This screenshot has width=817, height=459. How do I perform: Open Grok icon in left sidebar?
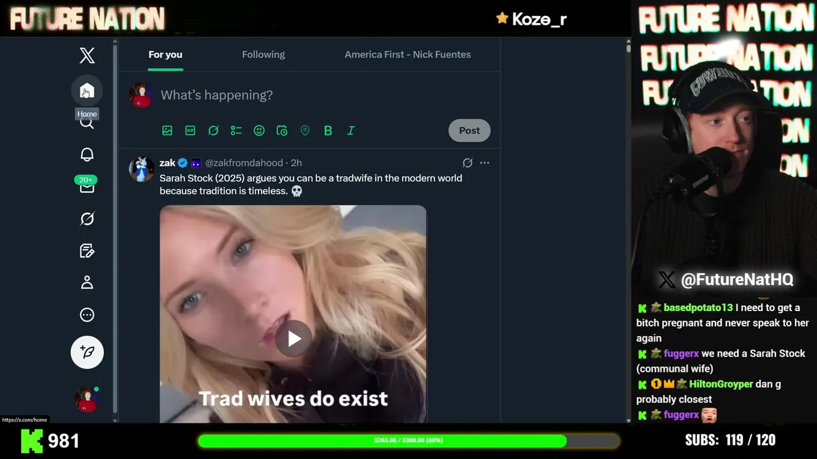[87, 219]
